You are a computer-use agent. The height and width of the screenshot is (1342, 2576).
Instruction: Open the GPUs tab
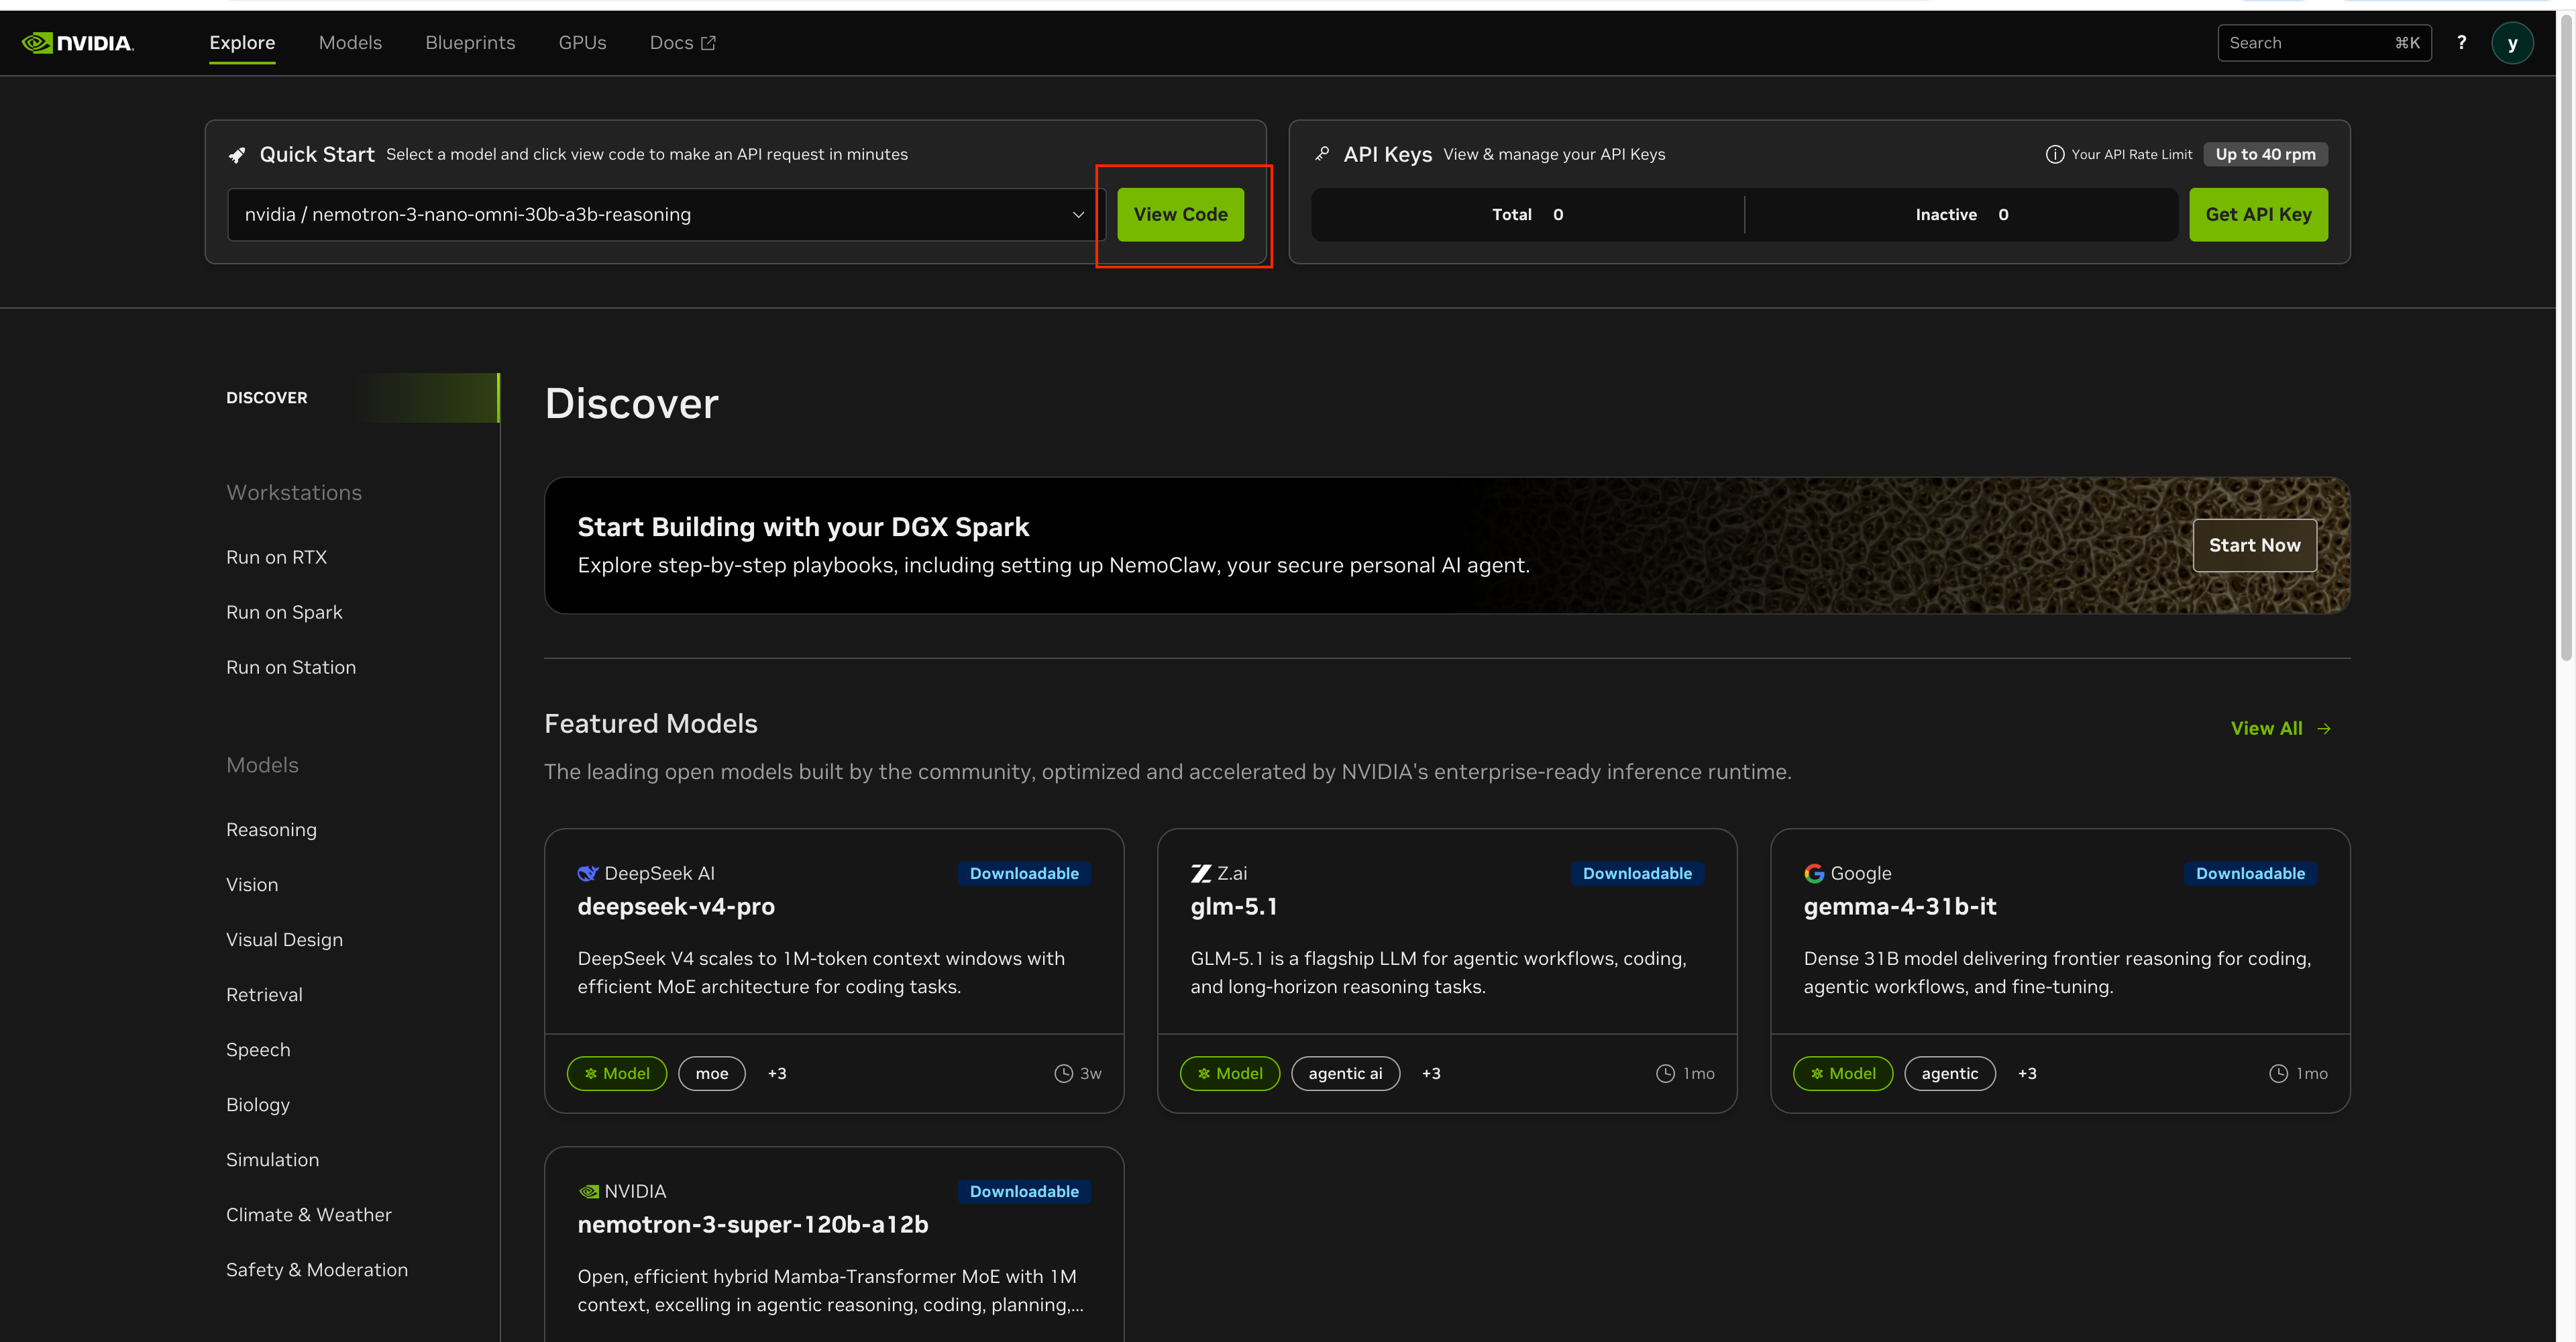tap(582, 43)
